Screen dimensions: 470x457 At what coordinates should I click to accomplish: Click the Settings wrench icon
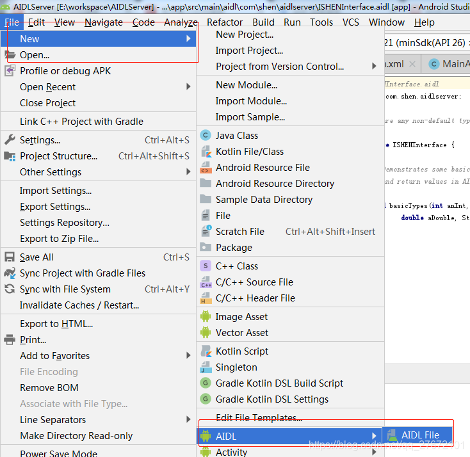tap(10, 140)
